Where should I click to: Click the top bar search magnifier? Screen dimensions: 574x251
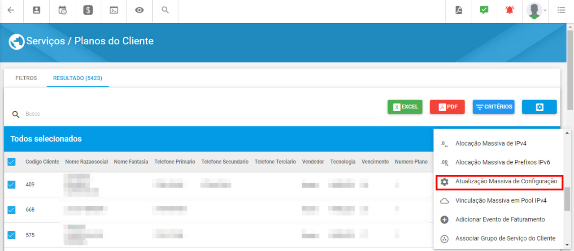coord(165,10)
